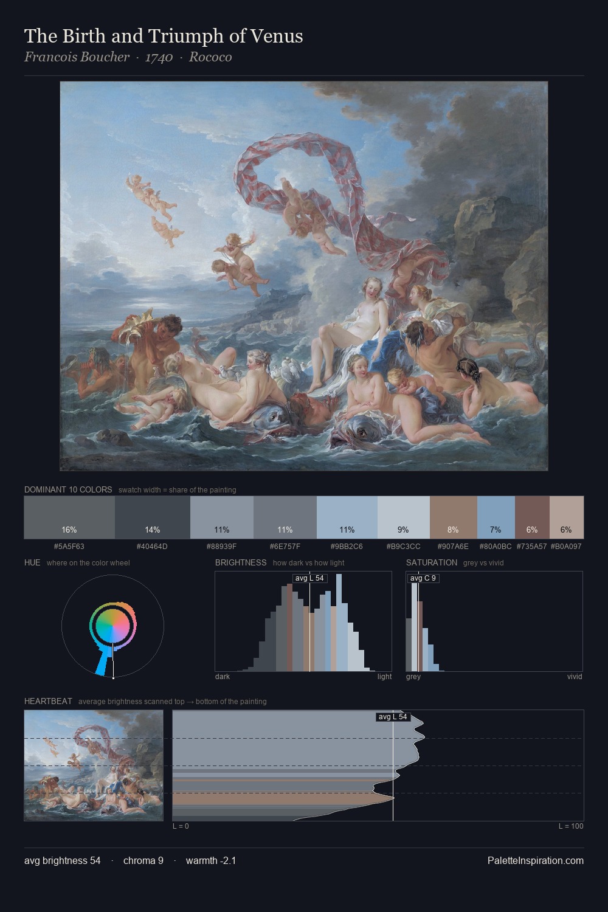The width and height of the screenshot is (608, 912).
Task: Click the brightness histogram chart
Action: click(303, 621)
